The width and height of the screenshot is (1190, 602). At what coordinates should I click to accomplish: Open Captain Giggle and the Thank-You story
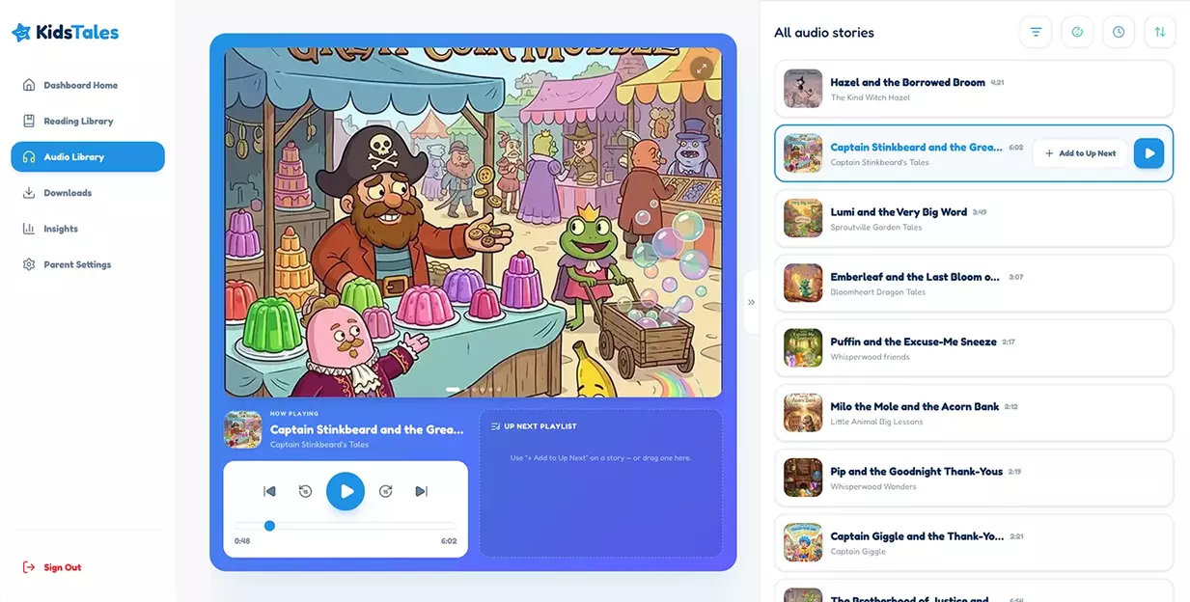[x=974, y=542]
